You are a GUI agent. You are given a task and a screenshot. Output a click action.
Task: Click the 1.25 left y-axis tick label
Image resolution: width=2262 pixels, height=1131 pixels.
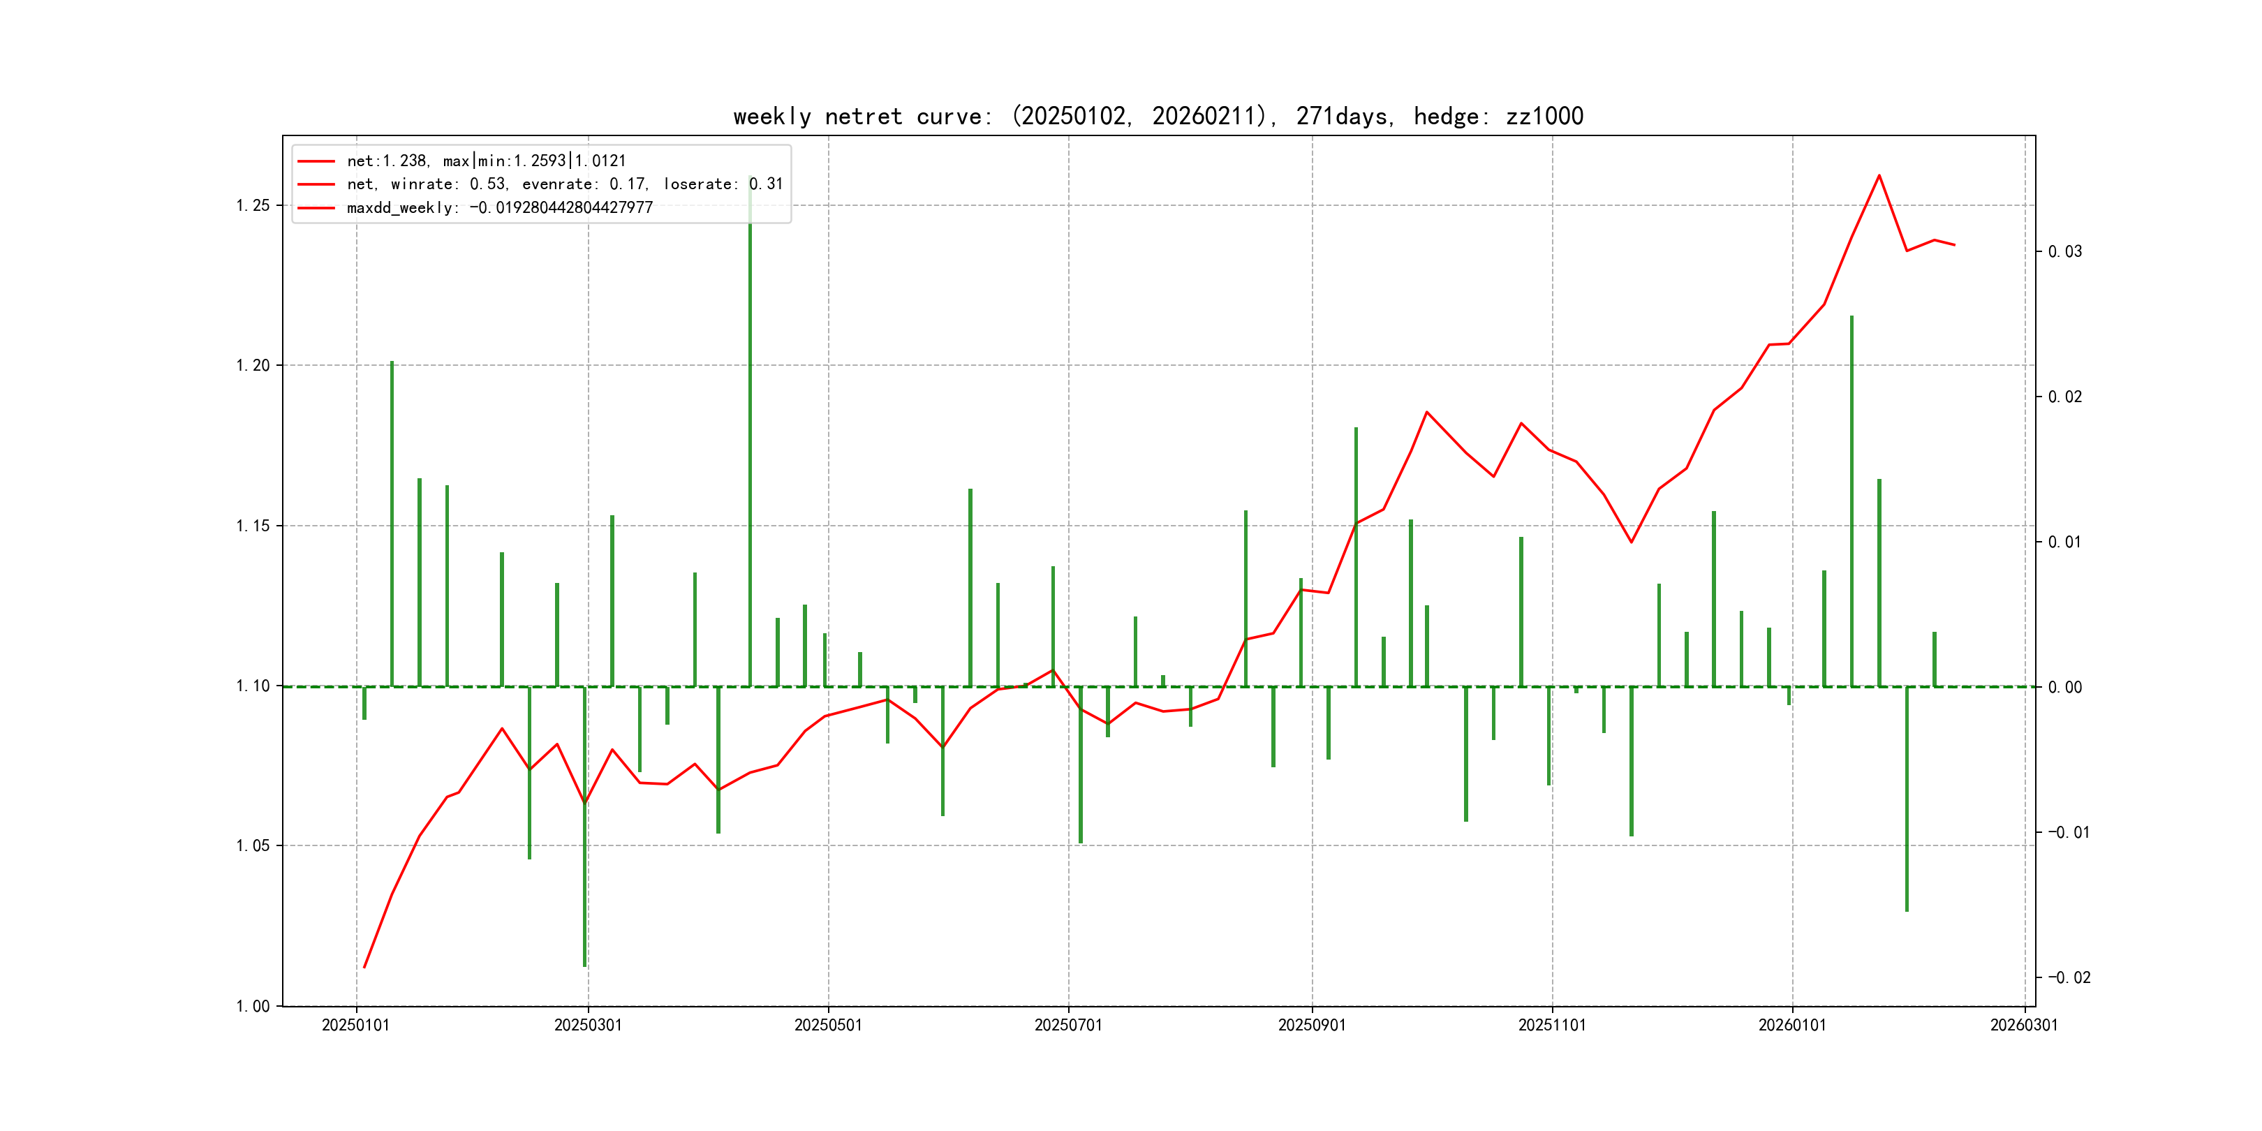click(253, 205)
